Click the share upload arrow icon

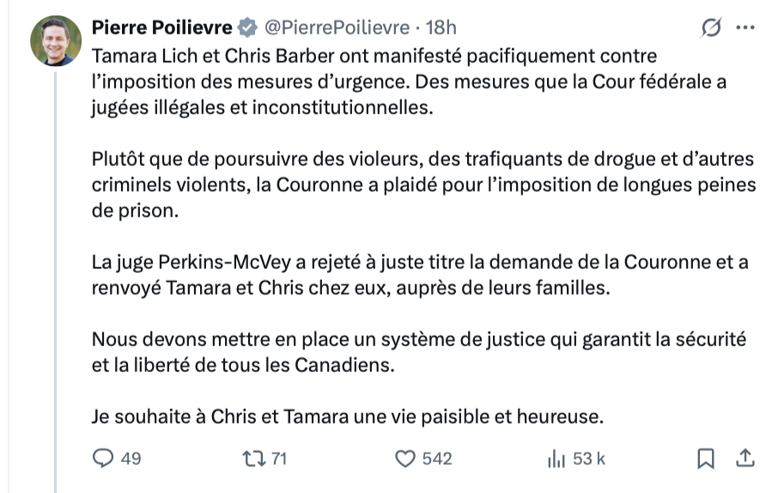pyautogui.click(x=746, y=459)
